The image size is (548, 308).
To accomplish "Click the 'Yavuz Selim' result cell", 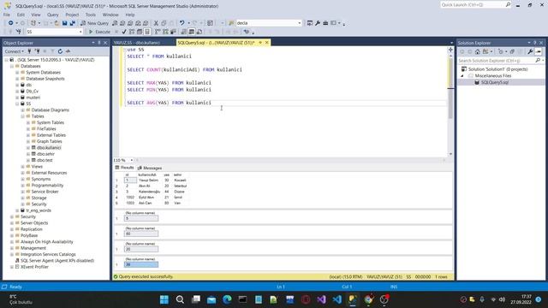I will click(148, 181).
